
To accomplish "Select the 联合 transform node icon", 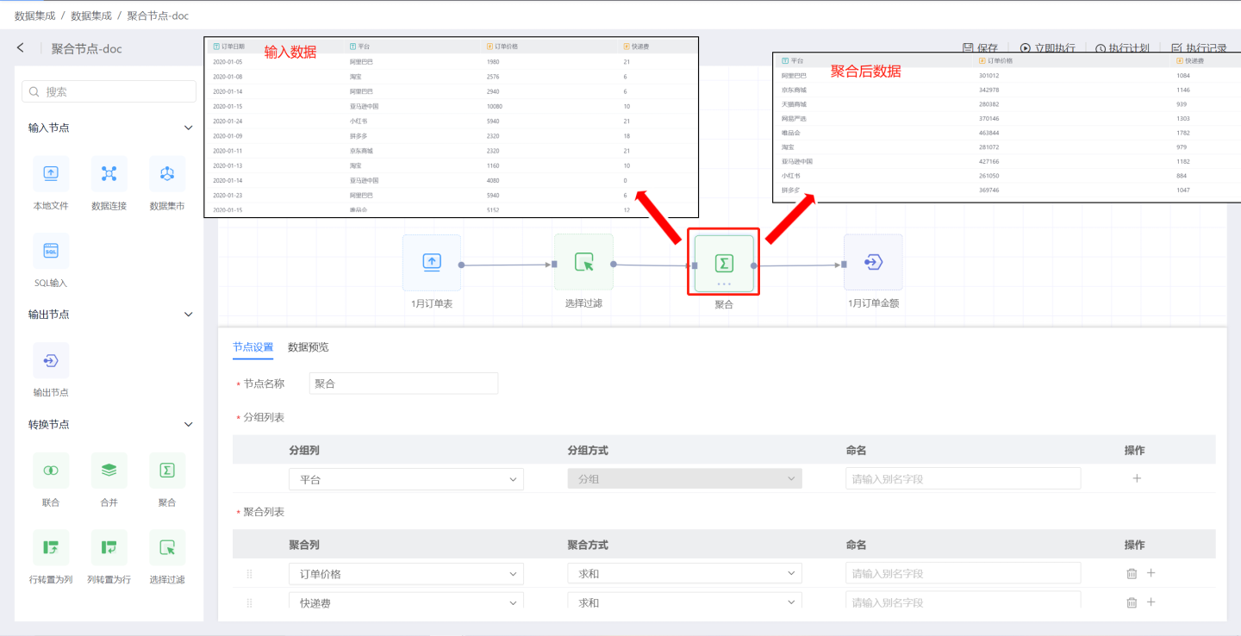I will click(x=51, y=471).
